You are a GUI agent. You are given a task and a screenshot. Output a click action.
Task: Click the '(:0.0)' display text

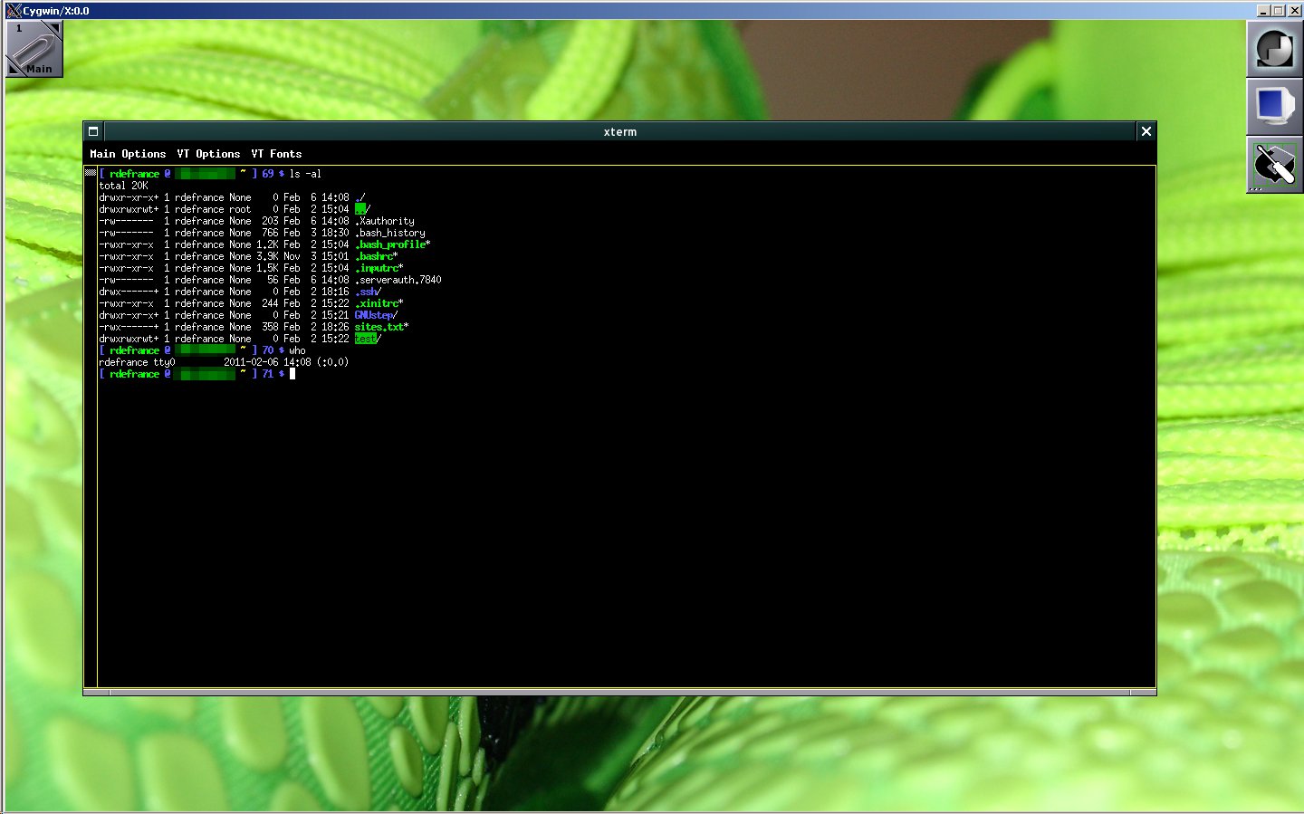pyautogui.click(x=332, y=362)
